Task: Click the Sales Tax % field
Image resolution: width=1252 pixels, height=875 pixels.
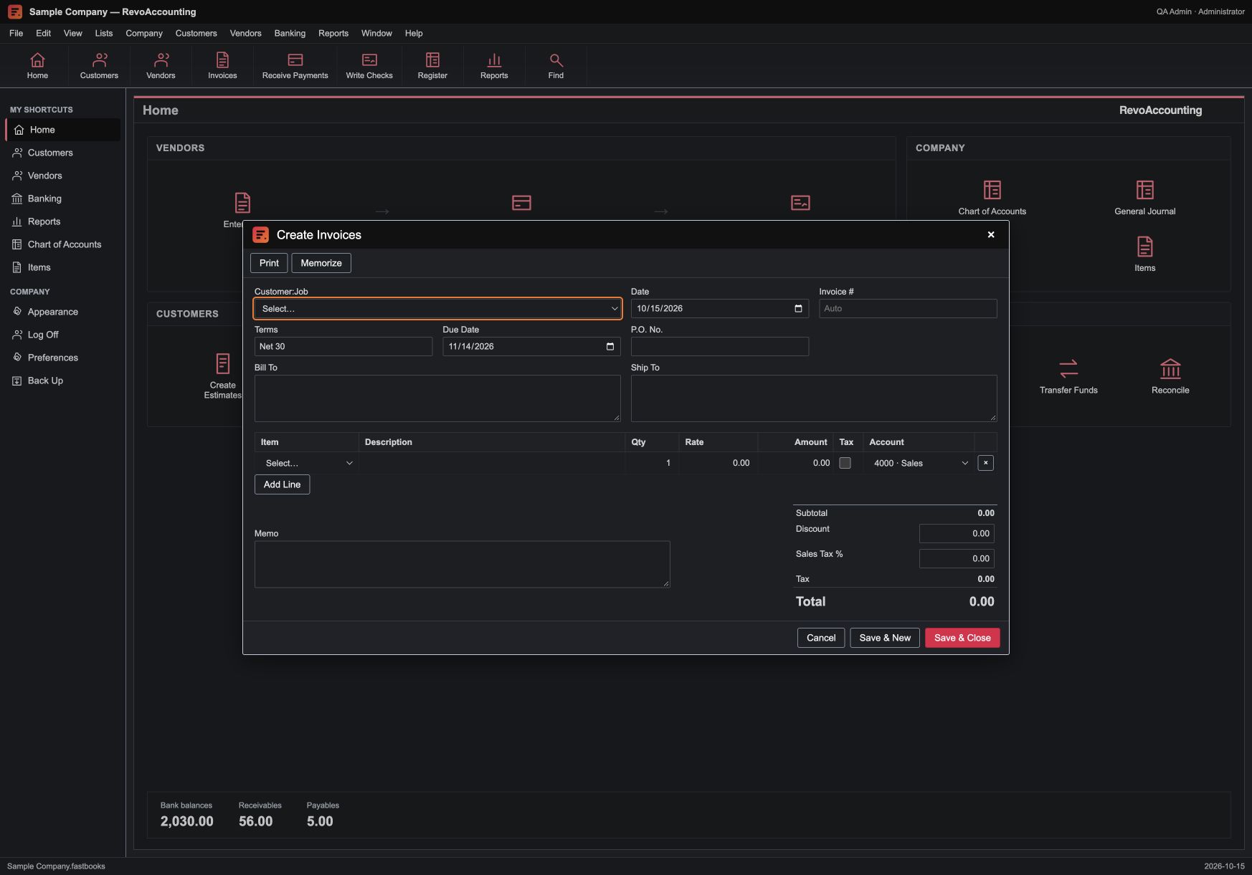Action: (957, 558)
